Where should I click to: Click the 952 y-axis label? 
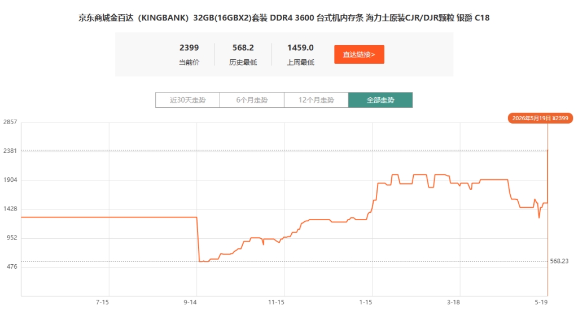click(x=12, y=238)
